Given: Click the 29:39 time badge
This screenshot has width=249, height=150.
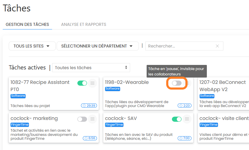Looking at the screenshot, I should [x=89, y=106].
